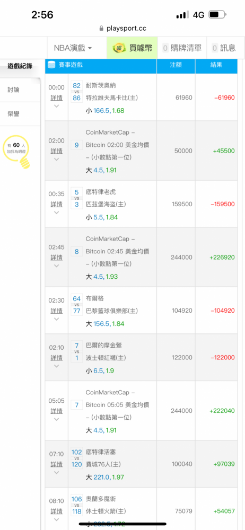Click the odds text 小 166.5, 1.68
The width and height of the screenshot is (245, 530).
tap(105, 110)
